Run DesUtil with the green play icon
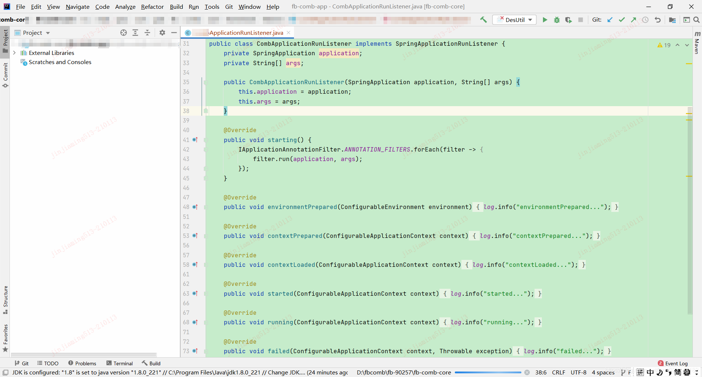The image size is (702, 377). 545,20
